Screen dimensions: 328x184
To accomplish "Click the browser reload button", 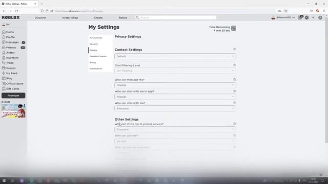I will 16,11.
